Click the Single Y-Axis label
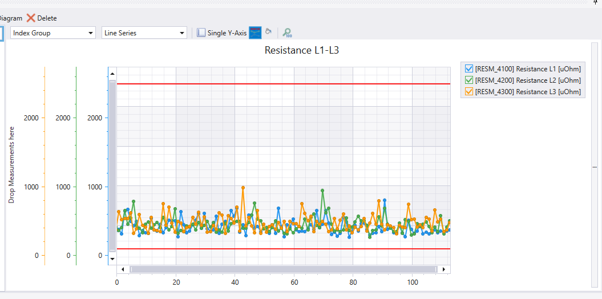 click(x=227, y=33)
